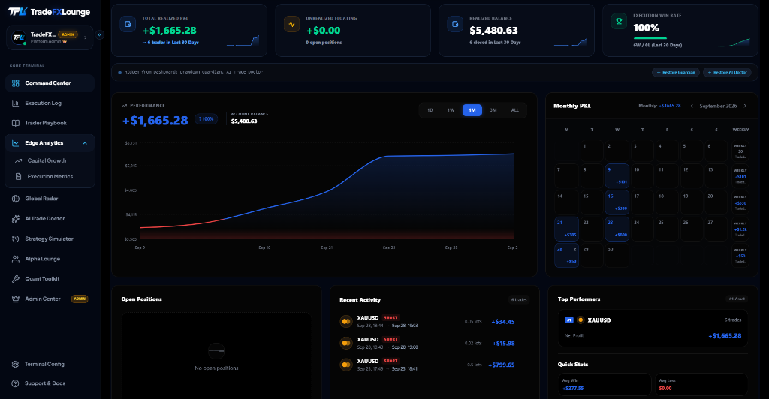Click the Capital Growth trend icon
Image resolution: width=769 pixels, height=399 pixels.
coord(18,160)
